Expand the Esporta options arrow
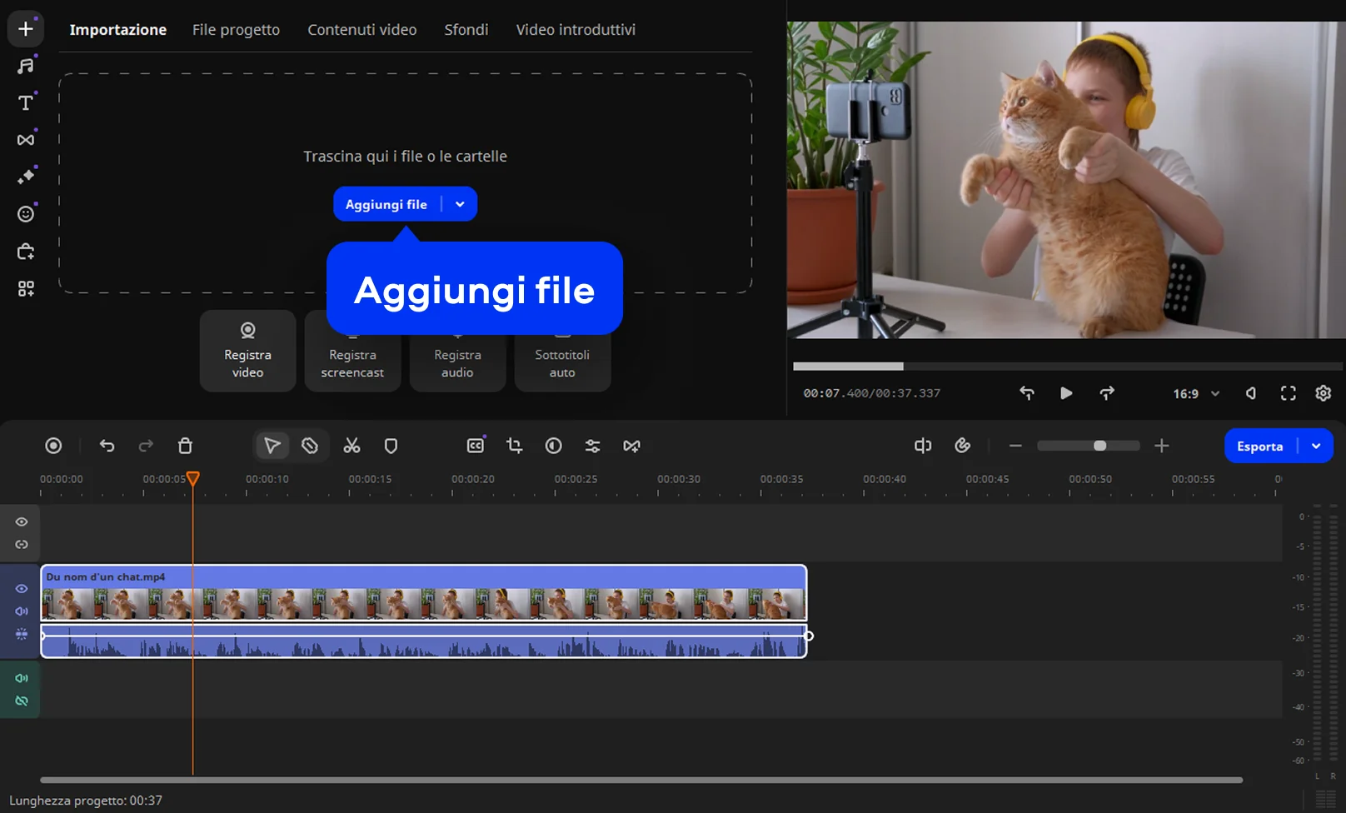1346x813 pixels. tap(1316, 446)
